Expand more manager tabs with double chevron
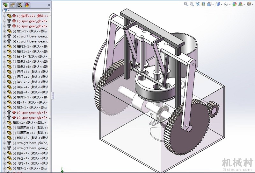 pos(49,5)
